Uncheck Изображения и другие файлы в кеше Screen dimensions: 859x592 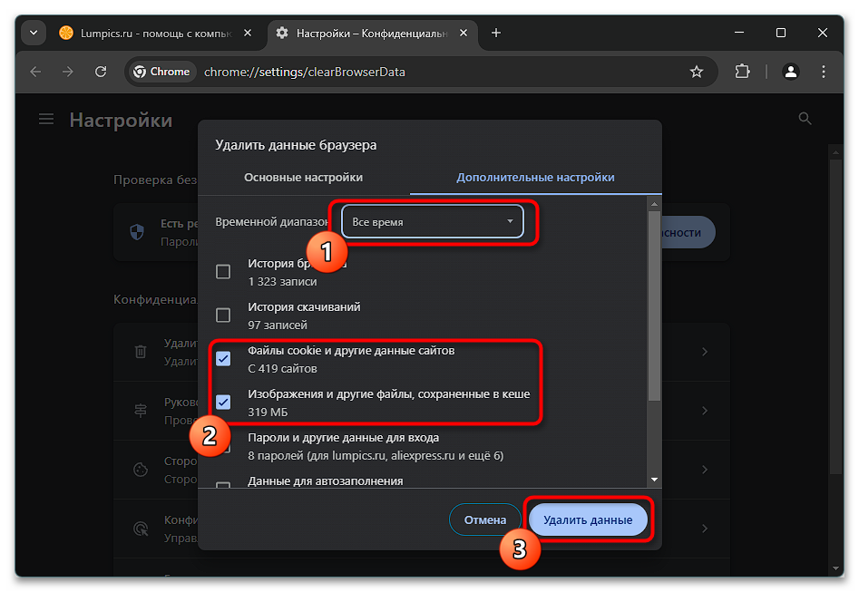coord(223,402)
